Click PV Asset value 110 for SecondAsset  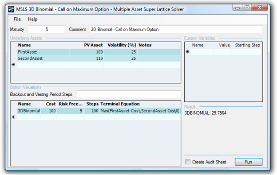coord(87,58)
